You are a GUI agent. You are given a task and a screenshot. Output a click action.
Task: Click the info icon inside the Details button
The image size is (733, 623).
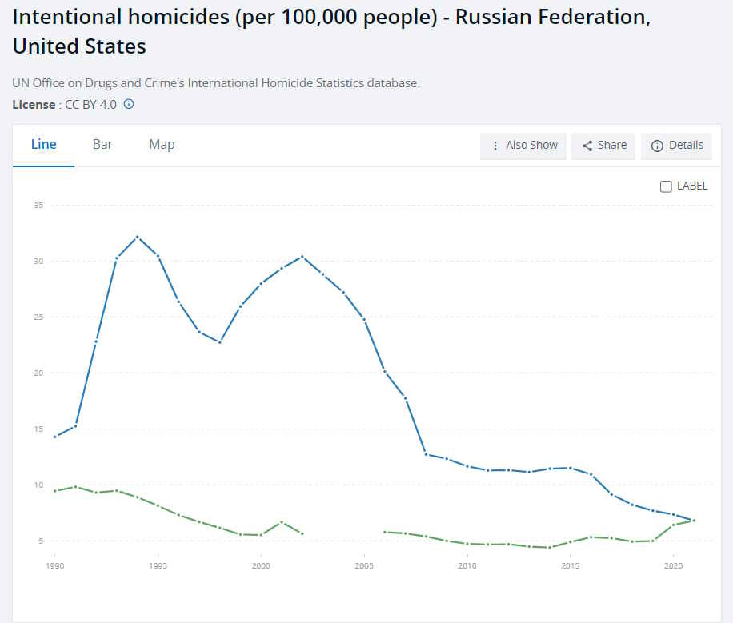click(656, 146)
